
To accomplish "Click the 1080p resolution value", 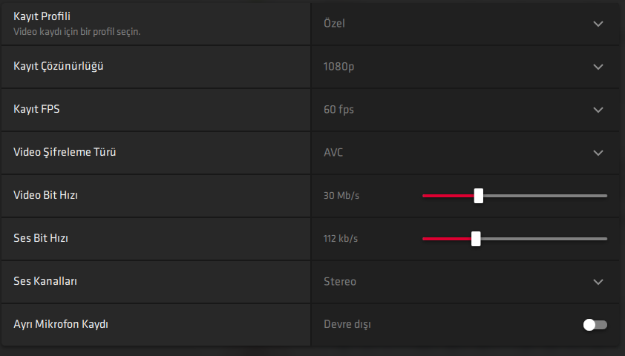I will click(339, 67).
